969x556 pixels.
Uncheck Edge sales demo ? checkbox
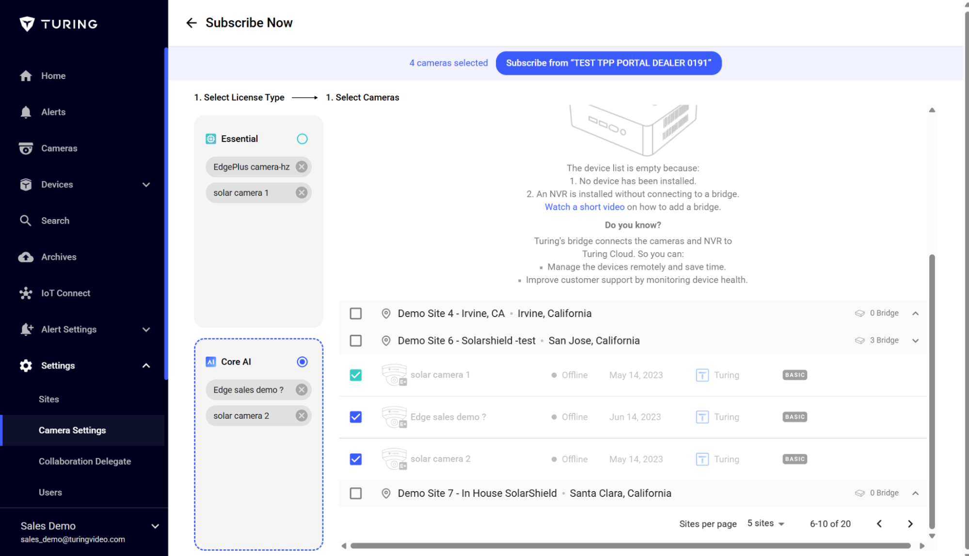(x=356, y=417)
